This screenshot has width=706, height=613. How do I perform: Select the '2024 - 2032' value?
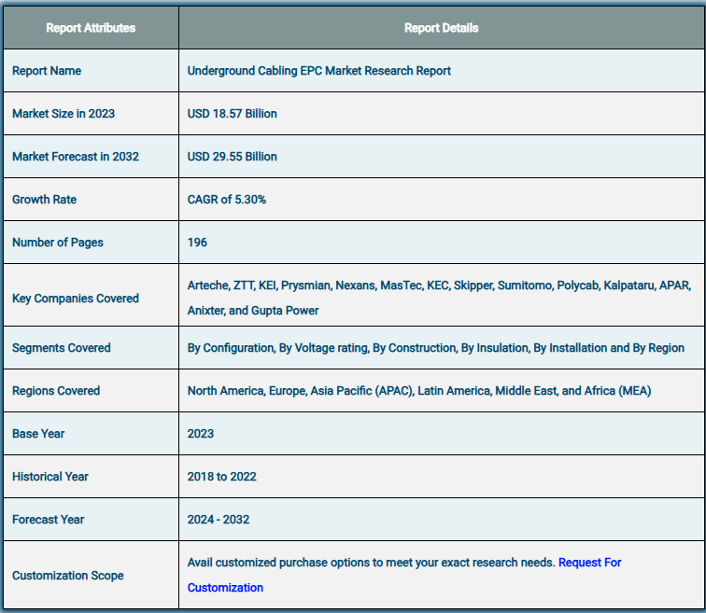coord(219,520)
